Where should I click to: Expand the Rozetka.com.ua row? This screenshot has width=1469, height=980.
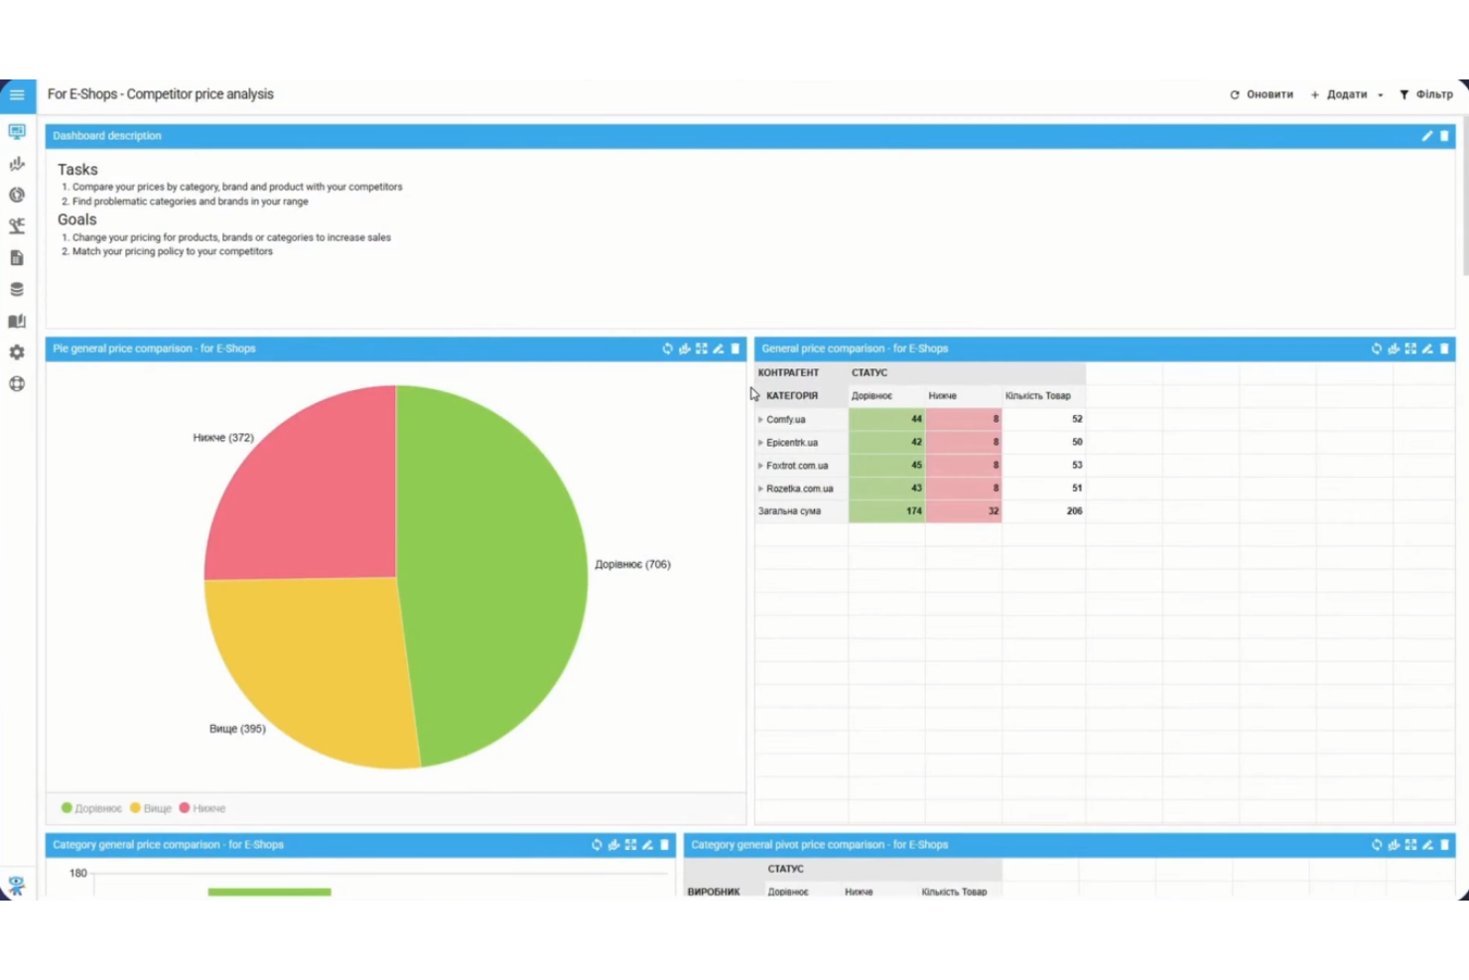(x=760, y=489)
